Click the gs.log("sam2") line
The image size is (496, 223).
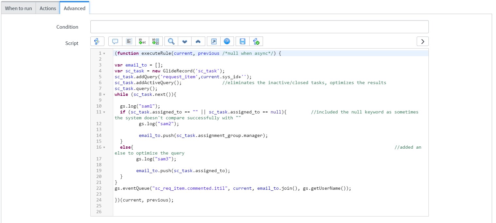click(159, 124)
